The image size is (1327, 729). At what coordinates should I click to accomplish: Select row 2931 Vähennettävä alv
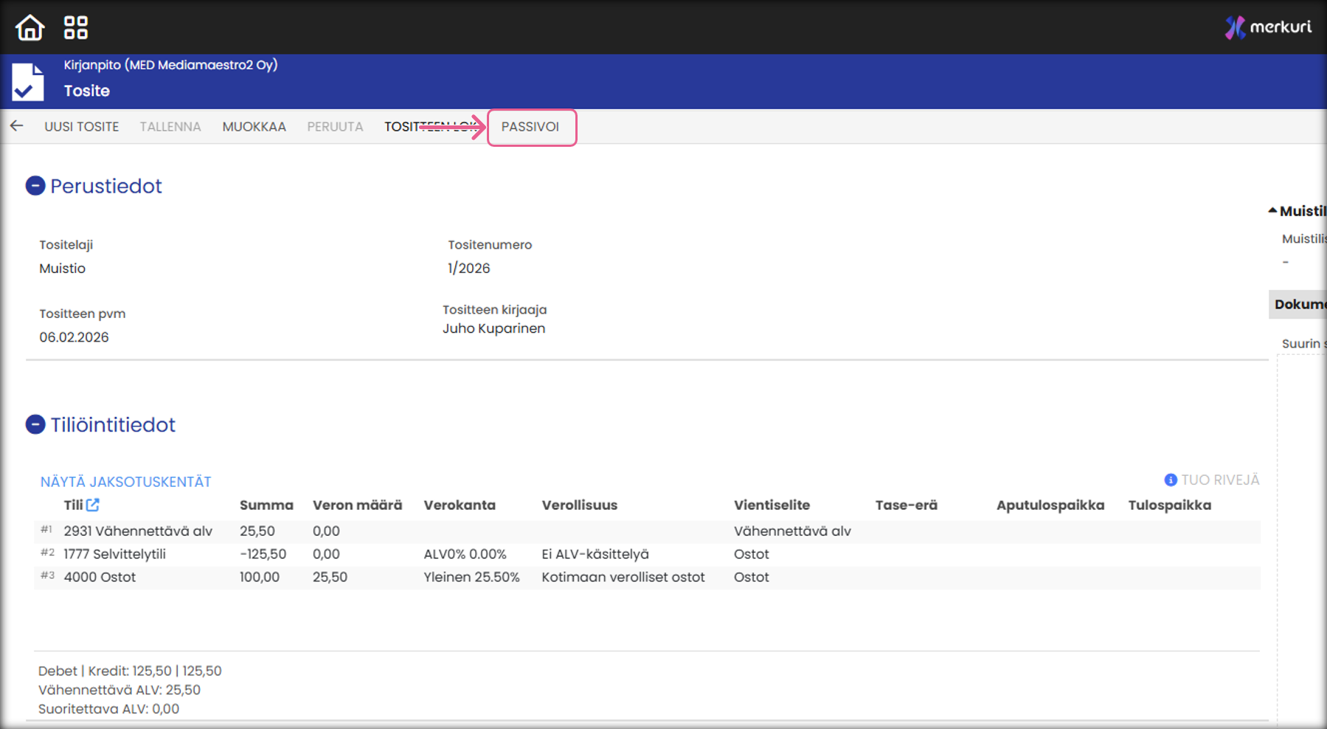(138, 531)
